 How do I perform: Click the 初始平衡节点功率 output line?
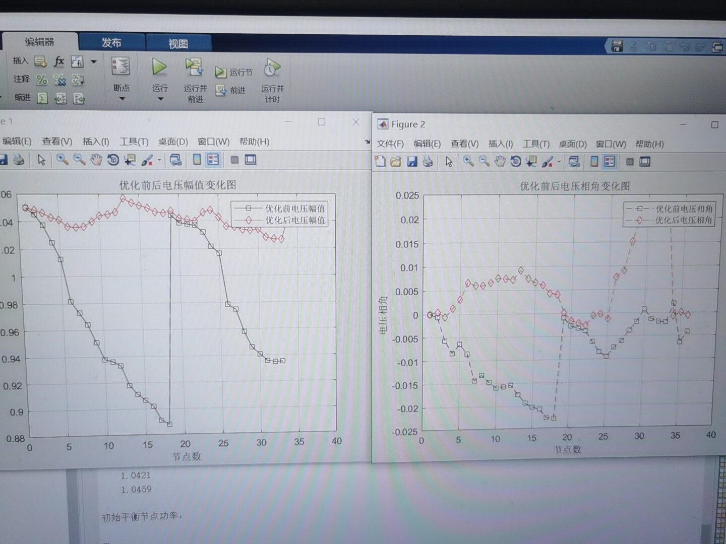(x=142, y=517)
